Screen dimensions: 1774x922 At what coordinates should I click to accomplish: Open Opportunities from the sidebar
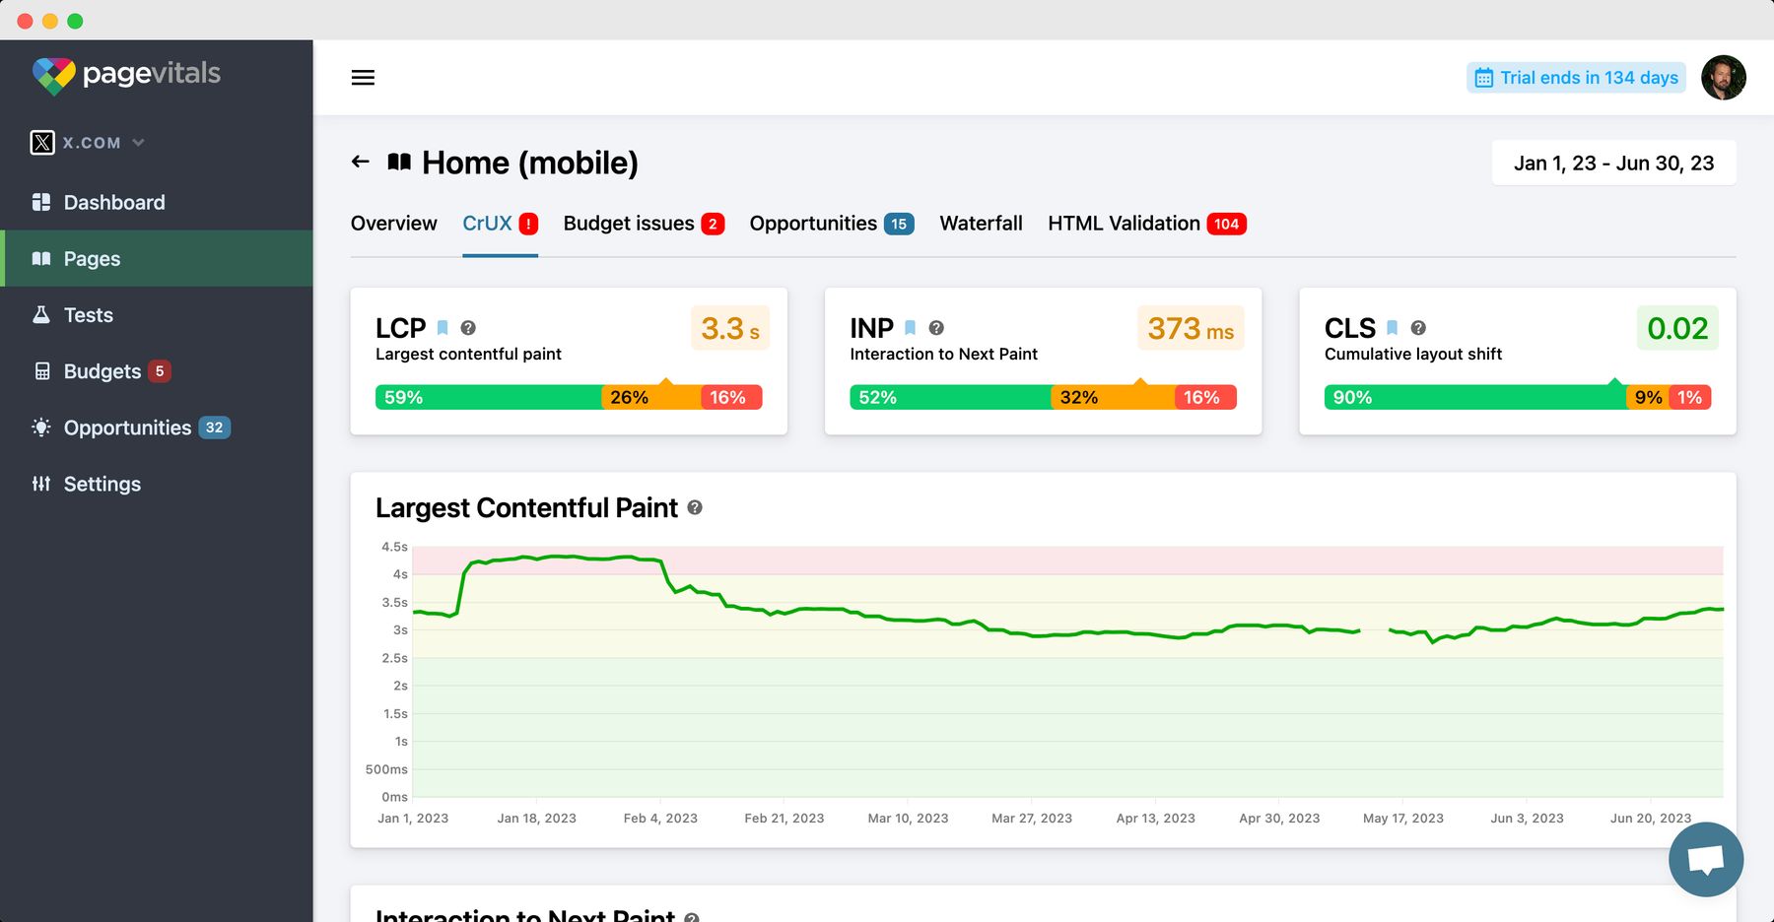tap(127, 428)
